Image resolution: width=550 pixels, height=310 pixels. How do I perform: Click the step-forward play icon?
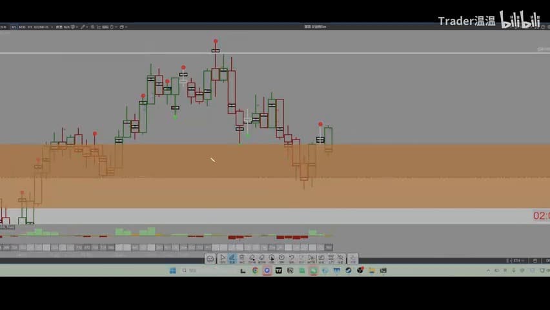tap(311, 259)
